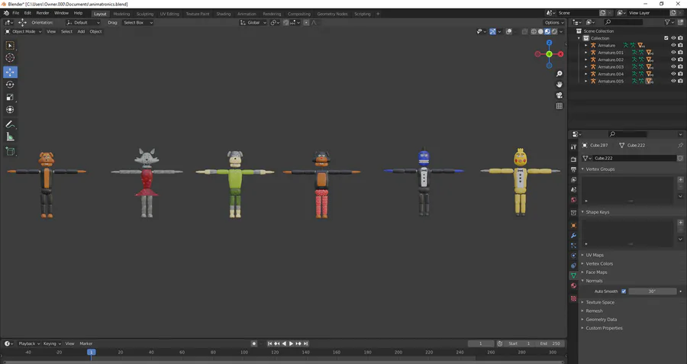Hide Armature.001 with its eye icon
687x364 pixels.
coord(673,53)
